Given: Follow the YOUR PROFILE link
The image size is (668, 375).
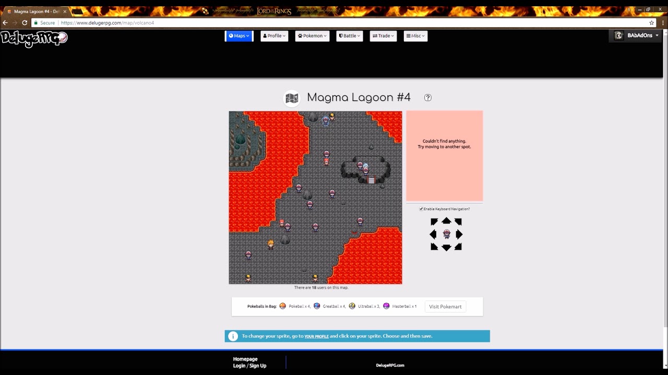Looking at the screenshot, I should (x=317, y=336).
